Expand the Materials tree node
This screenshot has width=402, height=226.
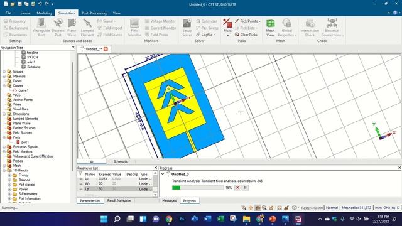[4, 76]
